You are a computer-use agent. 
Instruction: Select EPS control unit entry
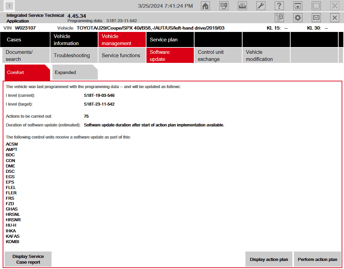tap(10, 182)
